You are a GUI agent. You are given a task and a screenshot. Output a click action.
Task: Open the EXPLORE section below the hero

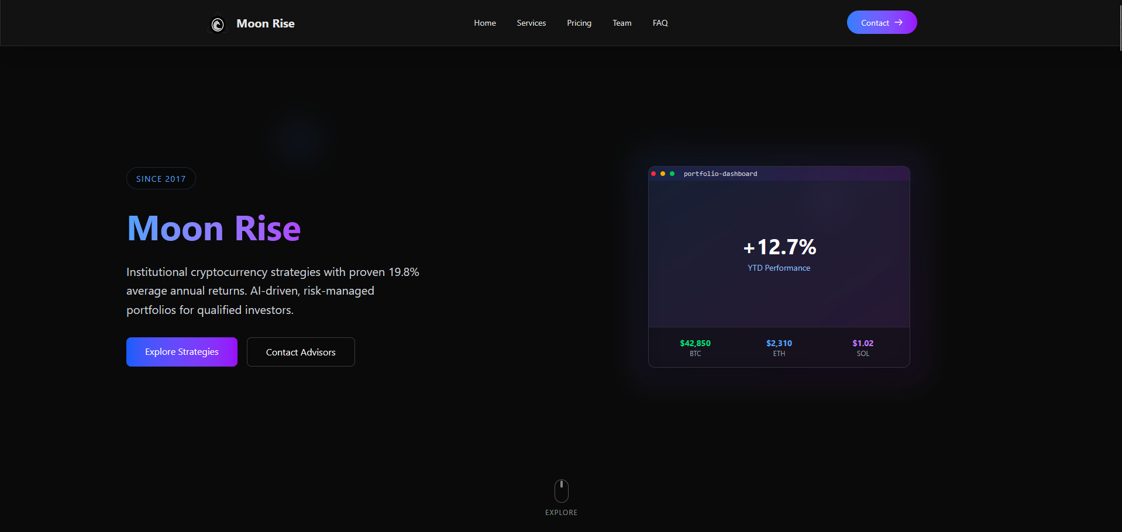point(561,512)
